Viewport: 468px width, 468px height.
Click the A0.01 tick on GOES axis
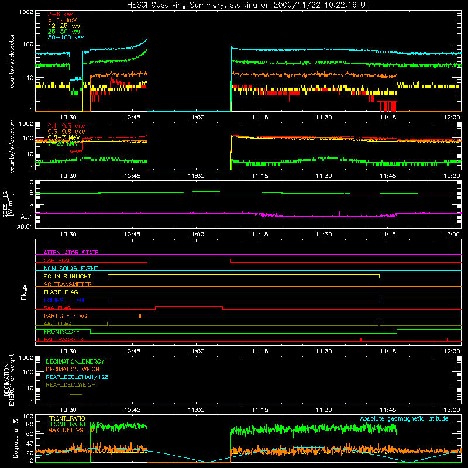pos(25,226)
